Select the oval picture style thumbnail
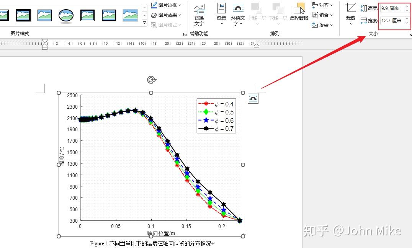The width and height of the screenshot is (412, 248). pos(66,15)
